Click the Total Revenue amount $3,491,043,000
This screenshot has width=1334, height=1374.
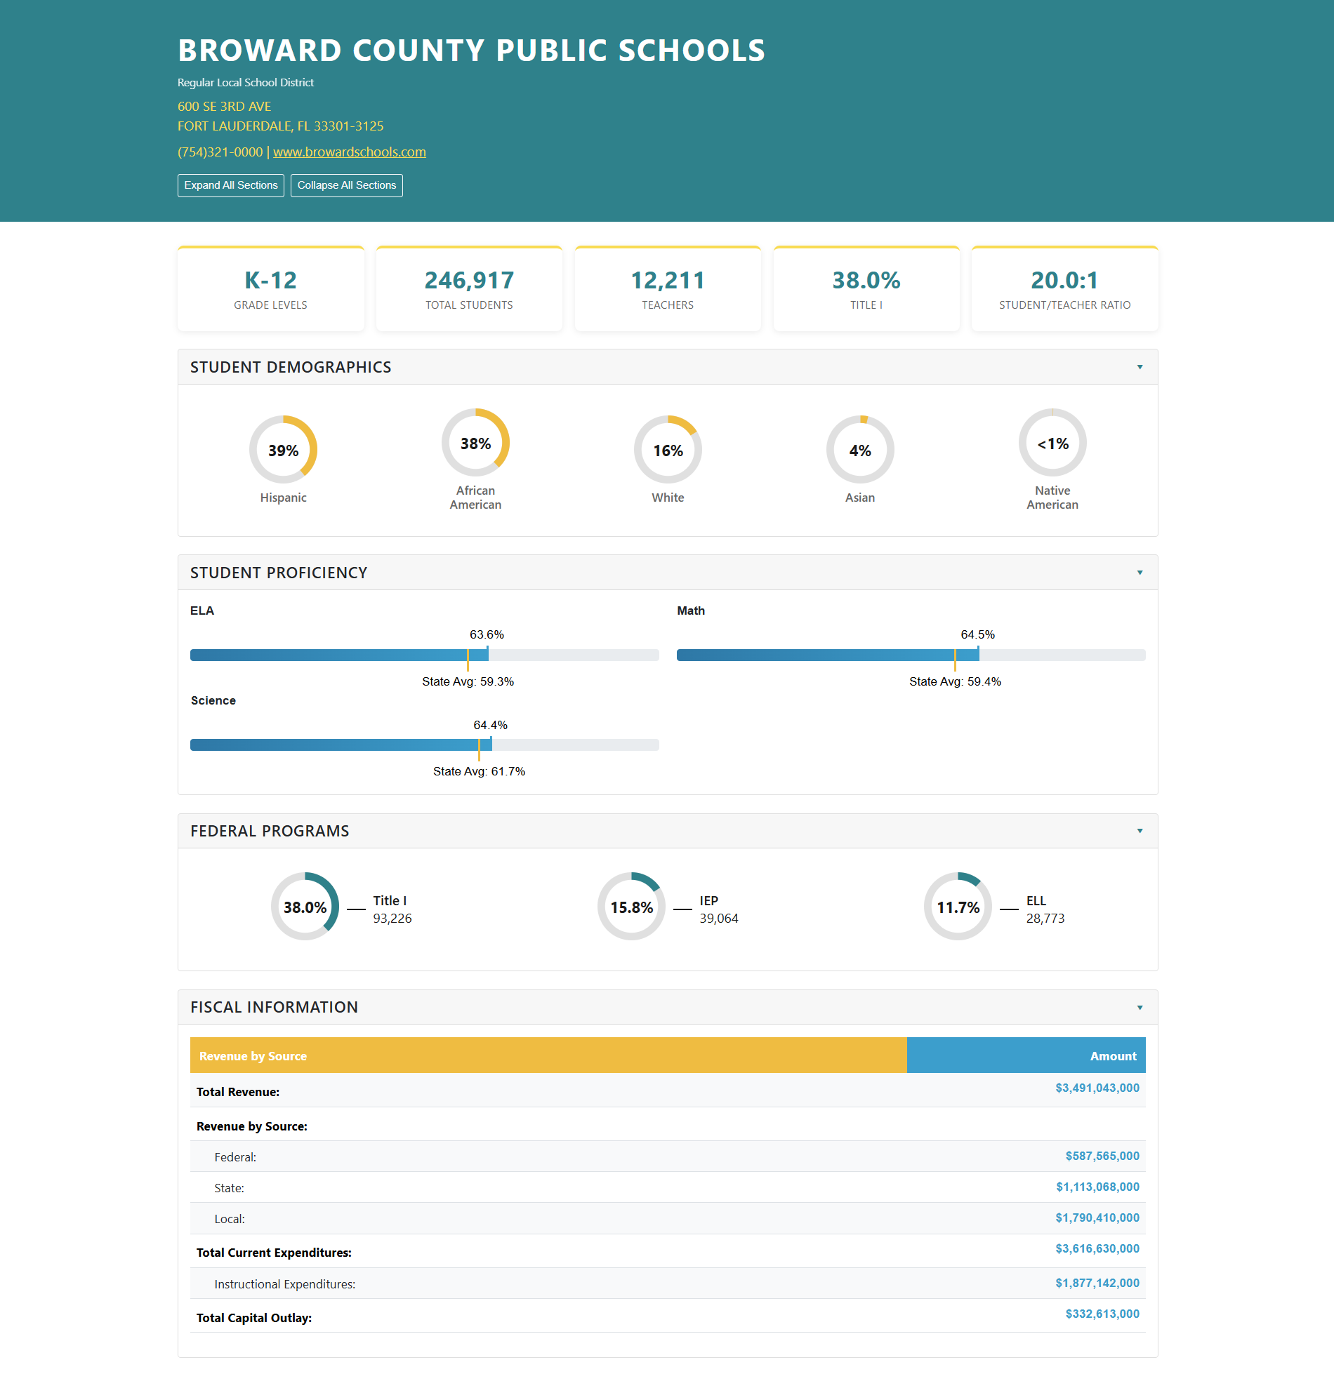tap(1097, 1088)
